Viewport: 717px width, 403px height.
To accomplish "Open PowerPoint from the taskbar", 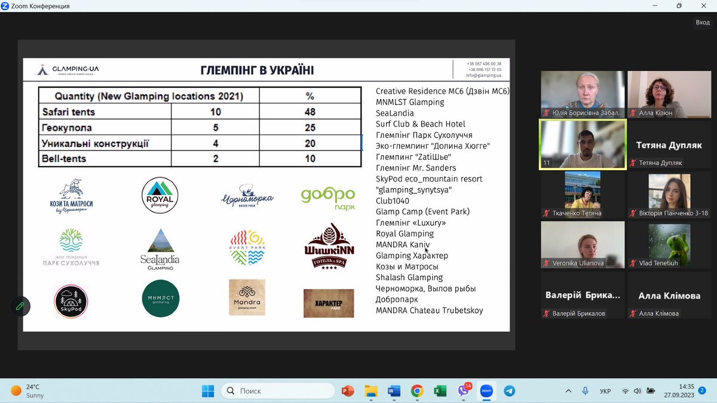I will pos(348,391).
